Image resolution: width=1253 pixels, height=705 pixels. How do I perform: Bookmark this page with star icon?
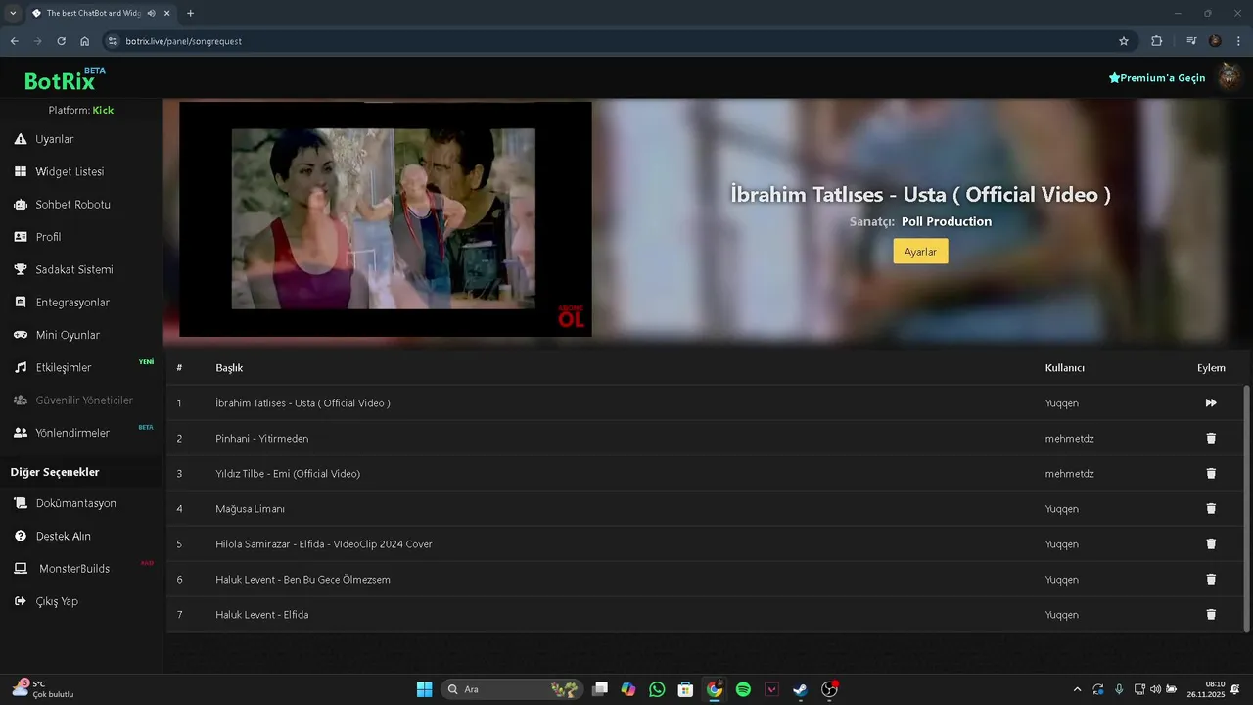click(x=1124, y=41)
